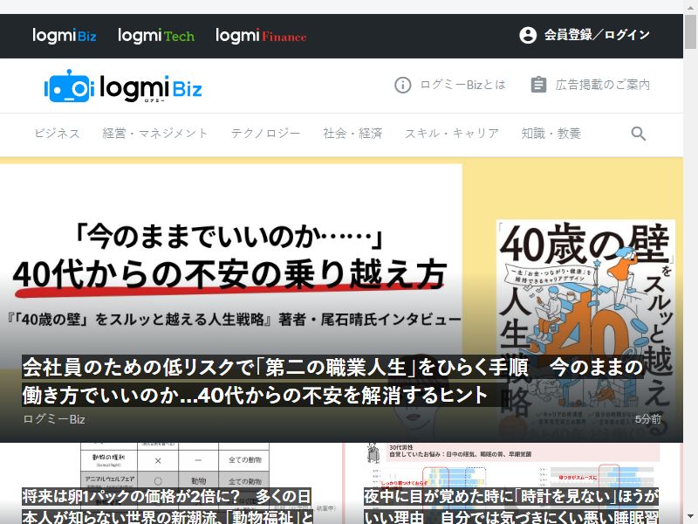Open 広告掲載のご案内 link
Image resolution: width=698 pixels, height=524 pixels.
coord(603,85)
